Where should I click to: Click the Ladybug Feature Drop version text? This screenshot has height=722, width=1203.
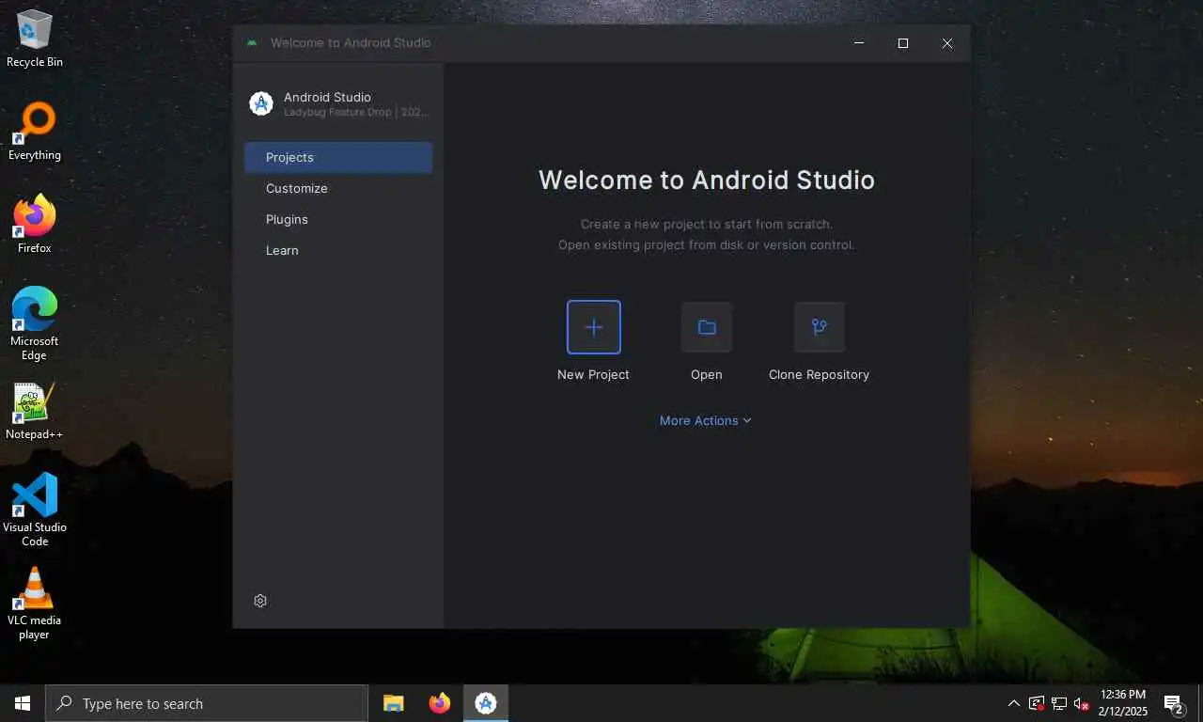click(357, 112)
